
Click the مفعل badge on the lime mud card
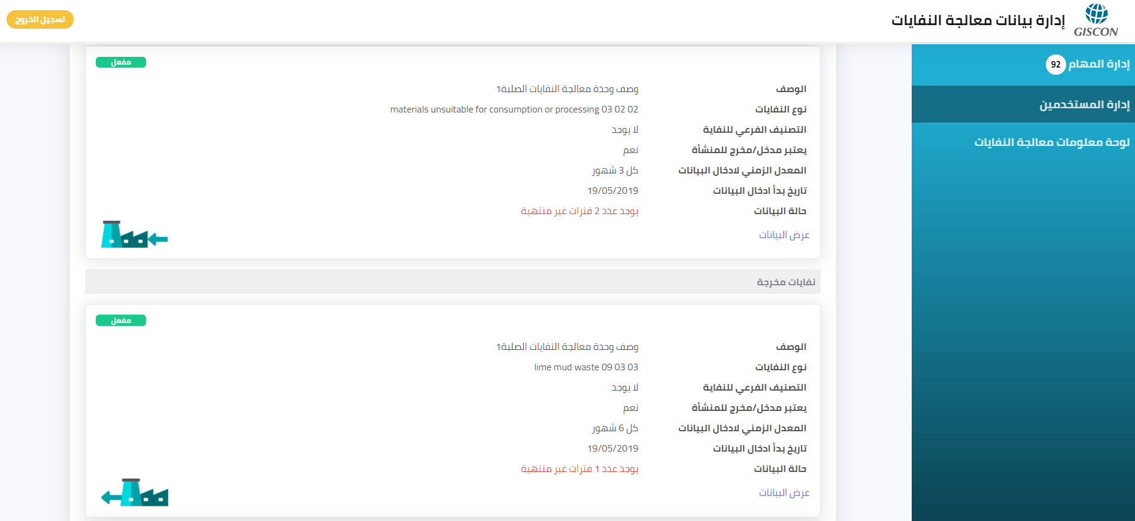121,321
